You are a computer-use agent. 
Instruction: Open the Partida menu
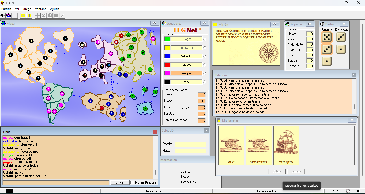pyautogui.click(x=6, y=9)
